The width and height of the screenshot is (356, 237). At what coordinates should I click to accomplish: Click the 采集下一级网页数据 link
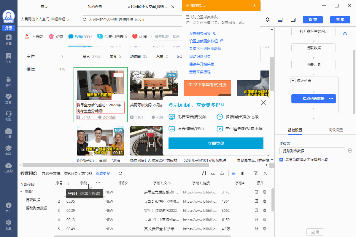205,49
